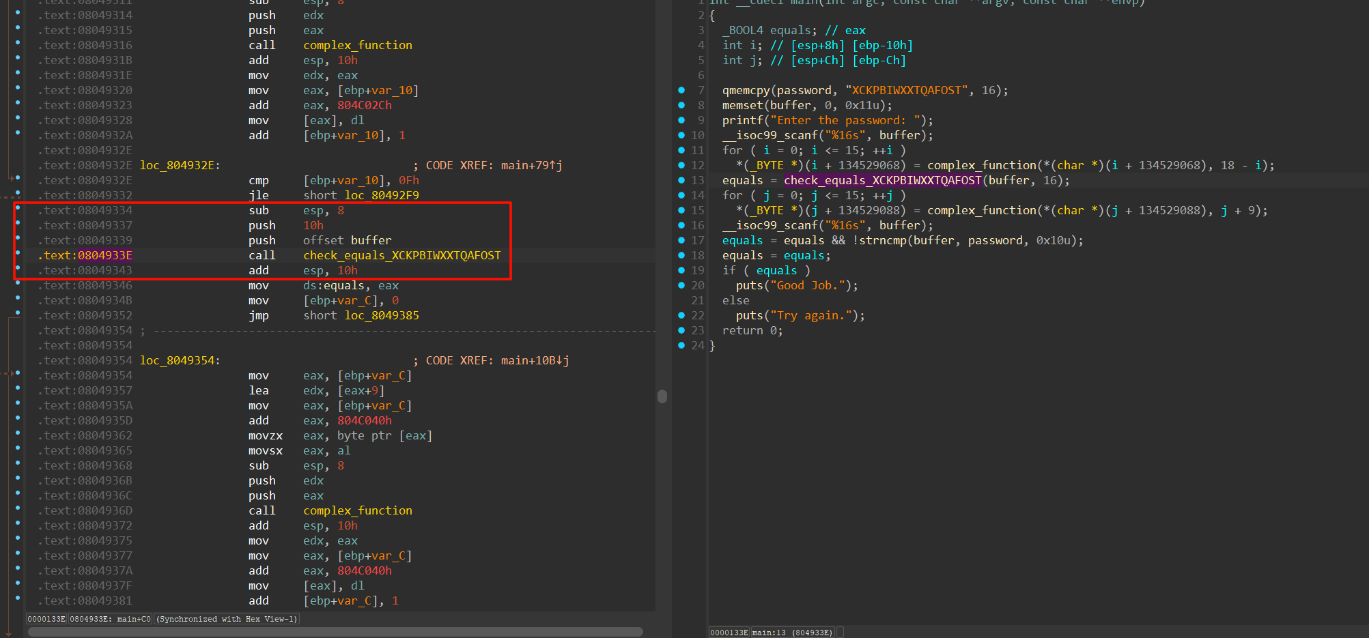Click __isoc99_scanf on pseudocode line 16

tap(770, 225)
